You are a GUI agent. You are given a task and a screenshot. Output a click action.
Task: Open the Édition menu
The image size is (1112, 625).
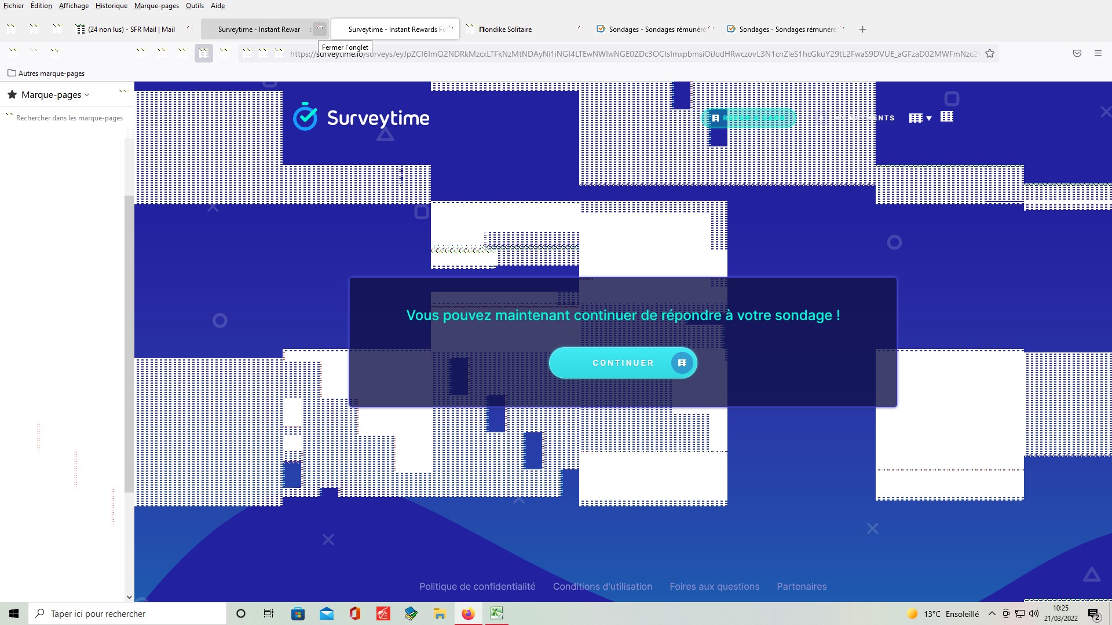coord(41,6)
